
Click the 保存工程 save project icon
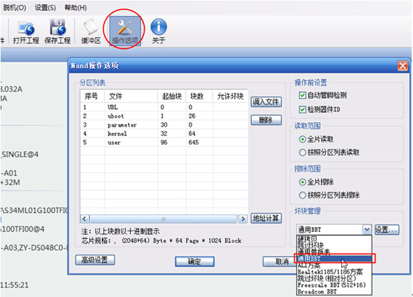click(57, 32)
